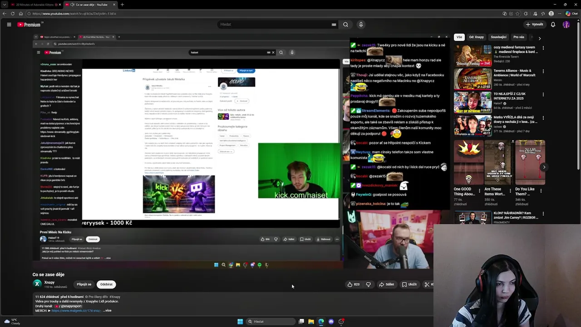
Task: Open options for Are These Items Wort... short
Action: point(510,191)
